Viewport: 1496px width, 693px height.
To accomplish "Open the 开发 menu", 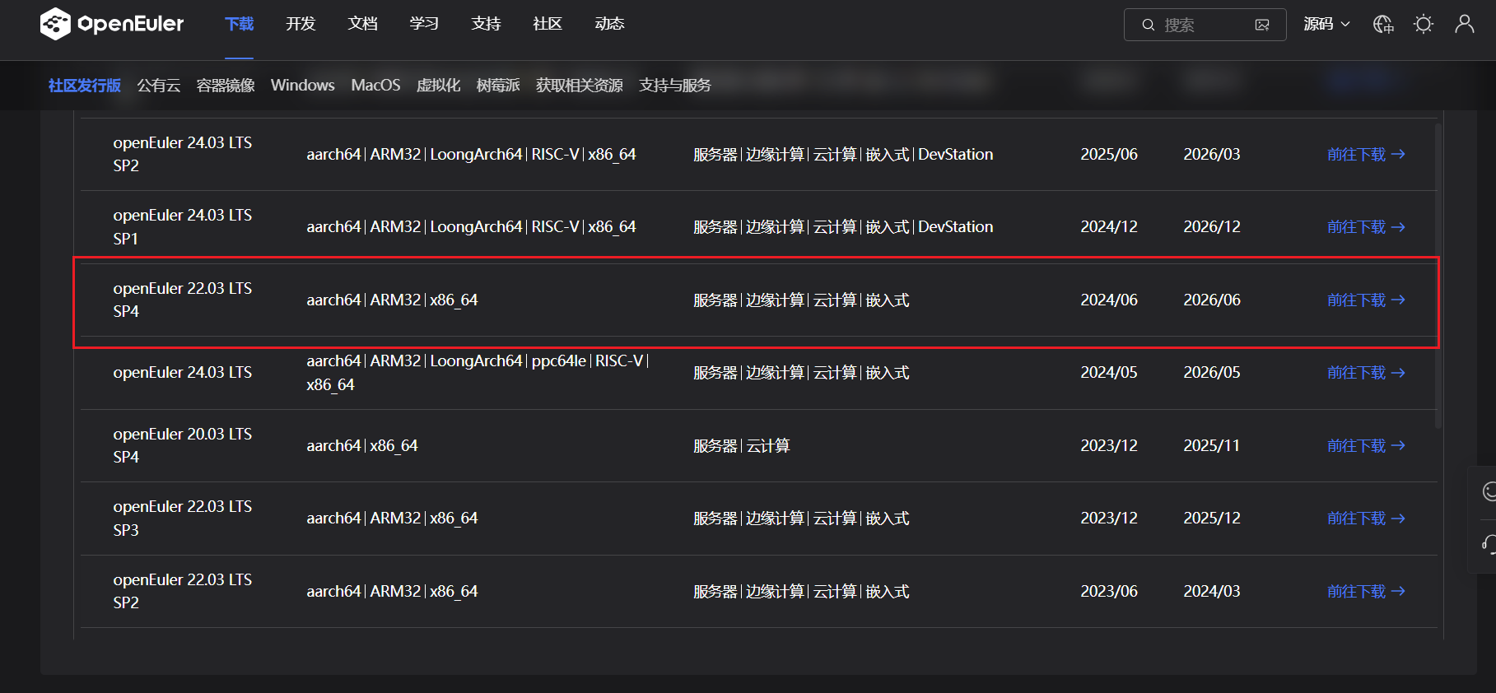I will 301,24.
